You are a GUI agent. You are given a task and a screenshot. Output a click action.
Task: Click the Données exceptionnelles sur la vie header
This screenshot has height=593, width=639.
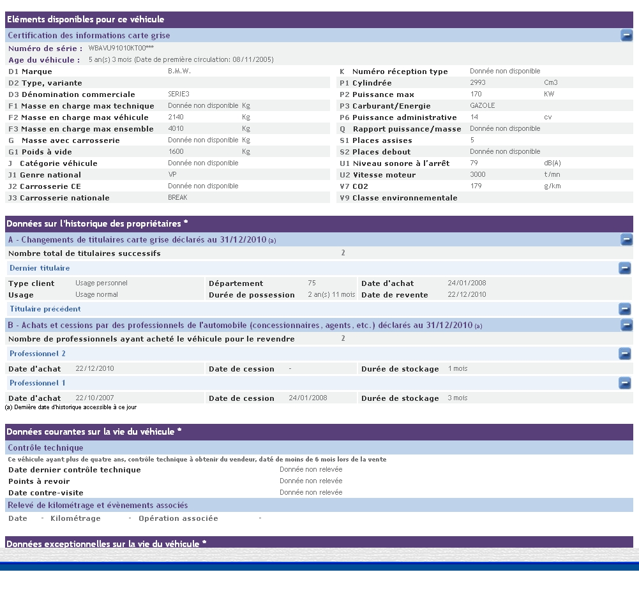click(319, 543)
